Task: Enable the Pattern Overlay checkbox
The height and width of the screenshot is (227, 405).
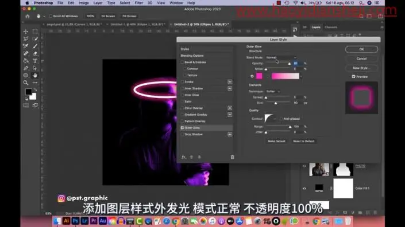Action: click(x=182, y=121)
